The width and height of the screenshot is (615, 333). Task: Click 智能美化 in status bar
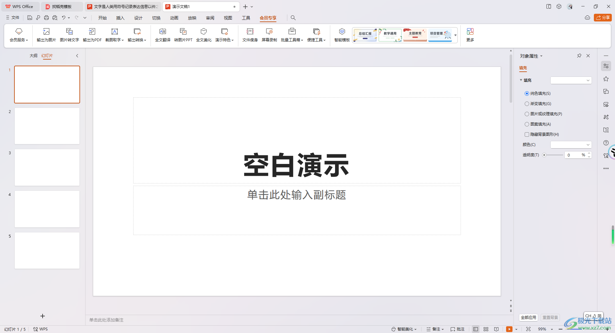point(404,329)
